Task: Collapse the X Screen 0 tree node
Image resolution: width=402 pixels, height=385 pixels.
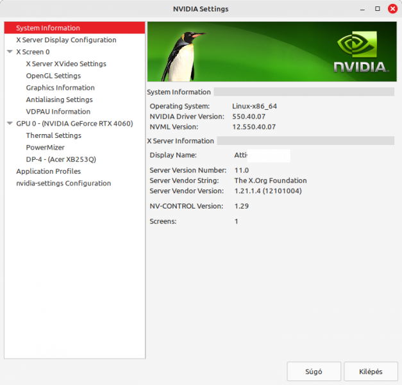Action: 10,52
